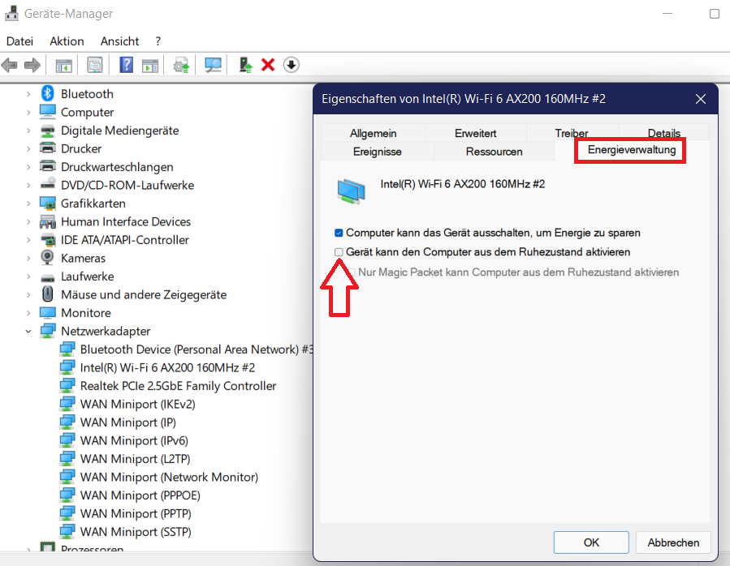
Task: Select Bluetooth Device (Personal Area Network) #3
Action: [x=196, y=349]
